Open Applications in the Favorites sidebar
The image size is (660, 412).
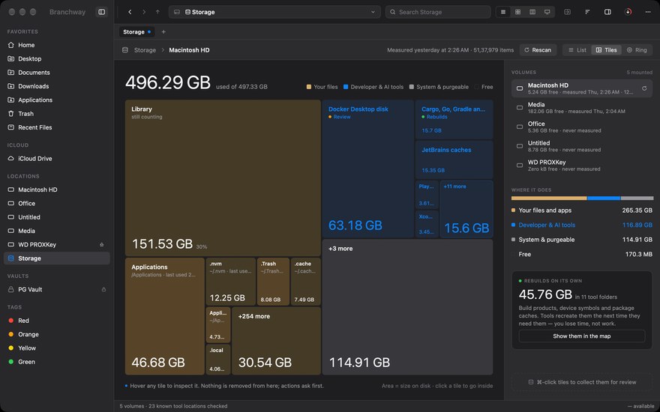click(x=57, y=100)
